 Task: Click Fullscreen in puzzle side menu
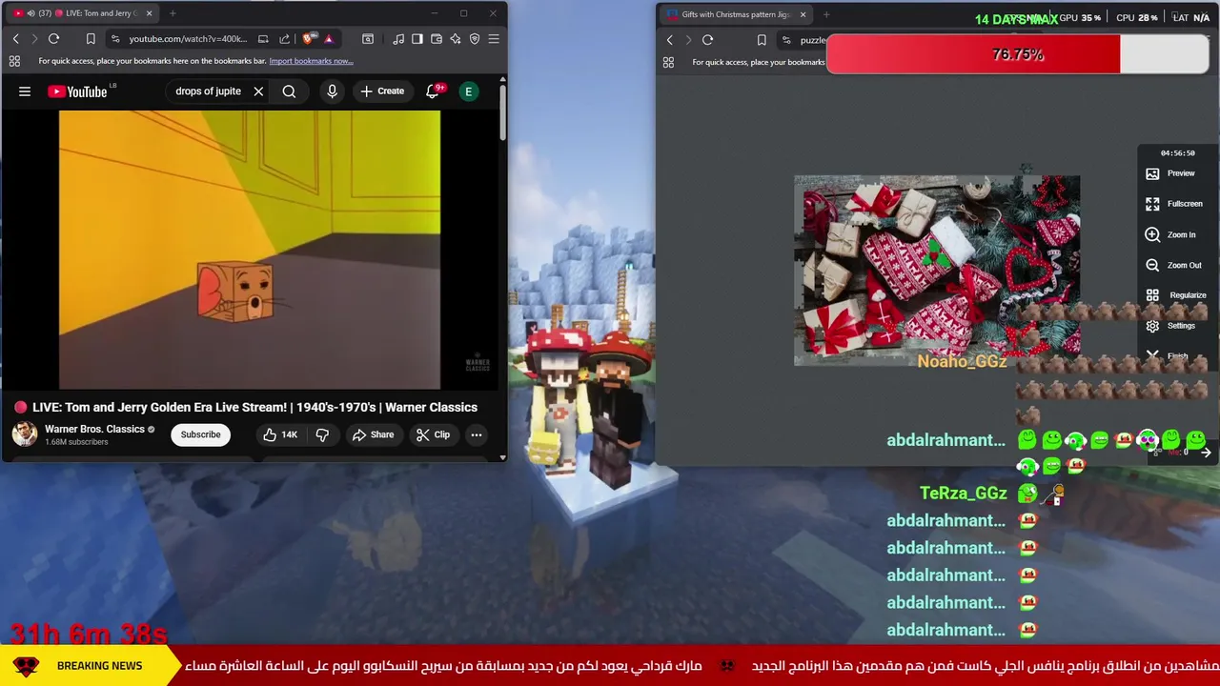(1173, 204)
